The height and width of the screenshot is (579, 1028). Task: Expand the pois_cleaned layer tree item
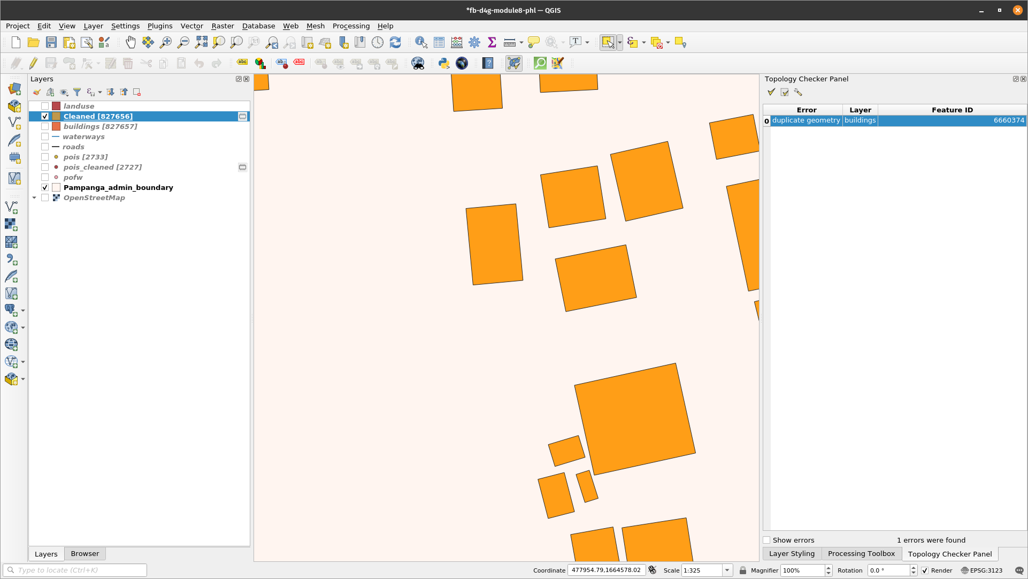tap(34, 166)
